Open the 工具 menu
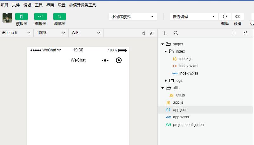The height and width of the screenshot is (145, 254). coord(39,5)
